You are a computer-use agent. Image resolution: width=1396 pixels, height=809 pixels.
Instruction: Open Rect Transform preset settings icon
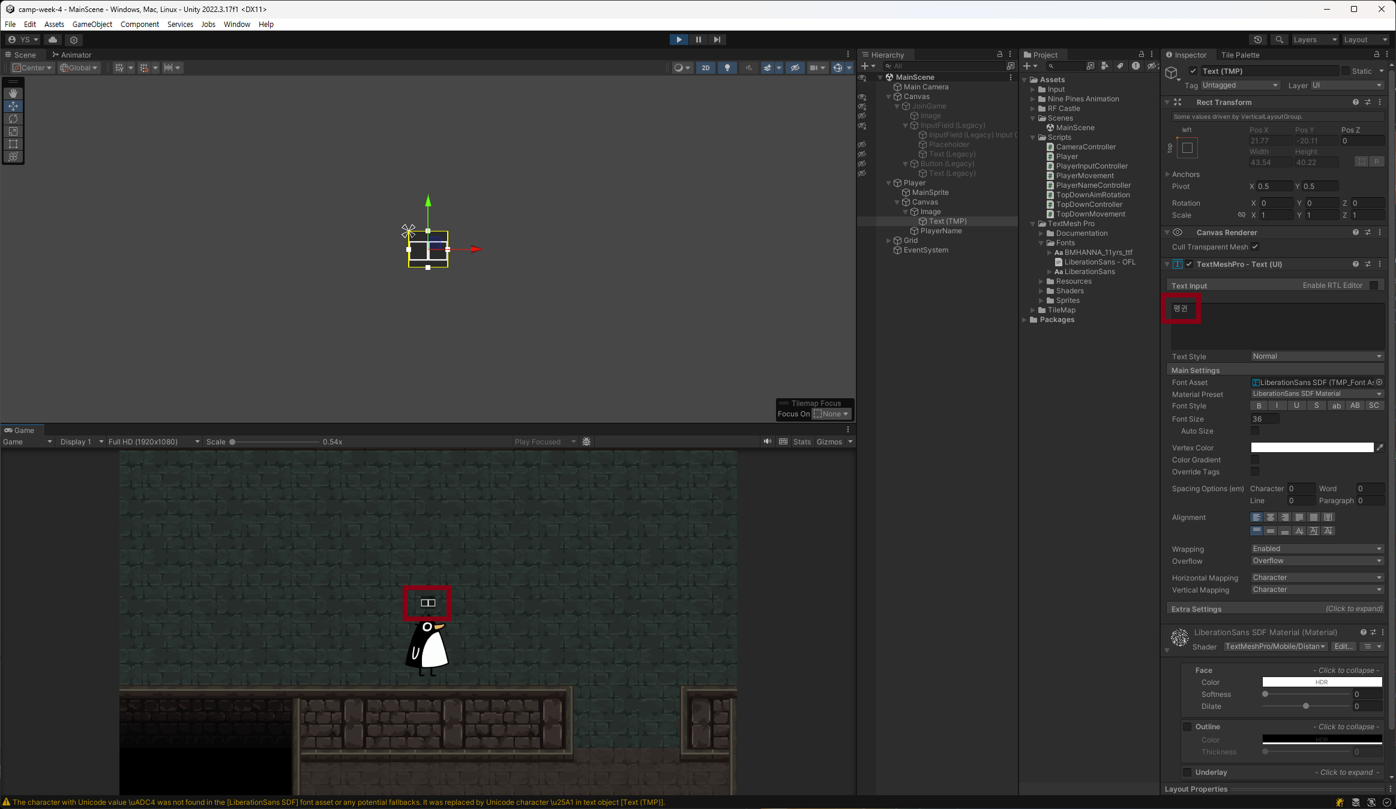point(1368,102)
